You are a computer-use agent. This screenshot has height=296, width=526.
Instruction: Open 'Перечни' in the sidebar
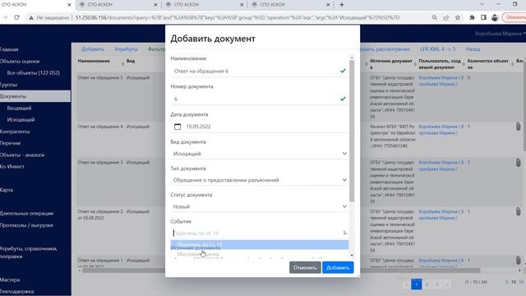(11, 143)
